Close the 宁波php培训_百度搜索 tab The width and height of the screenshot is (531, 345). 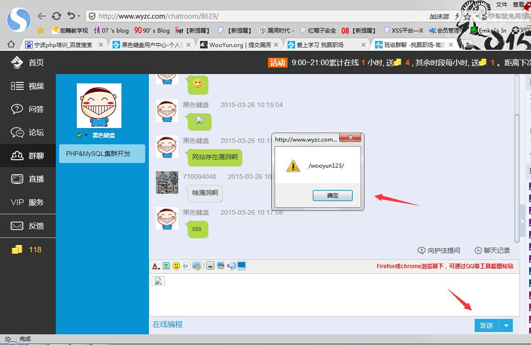101,45
